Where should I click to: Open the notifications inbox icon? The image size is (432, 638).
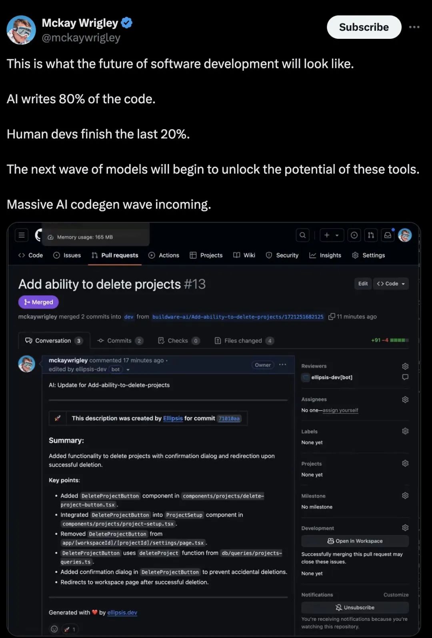(x=388, y=235)
